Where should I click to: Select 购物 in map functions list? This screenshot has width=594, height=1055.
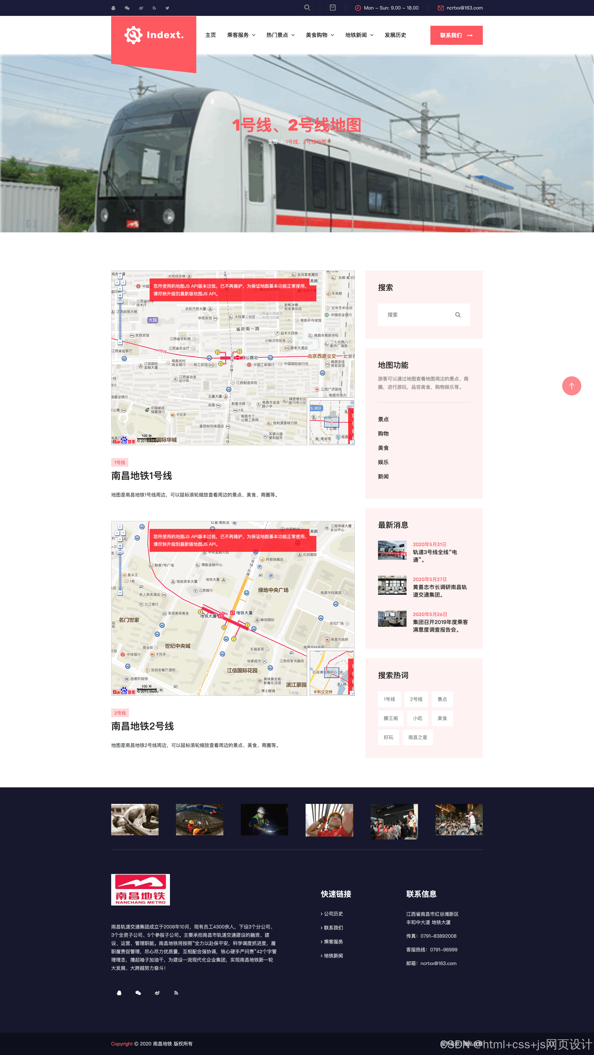[383, 433]
